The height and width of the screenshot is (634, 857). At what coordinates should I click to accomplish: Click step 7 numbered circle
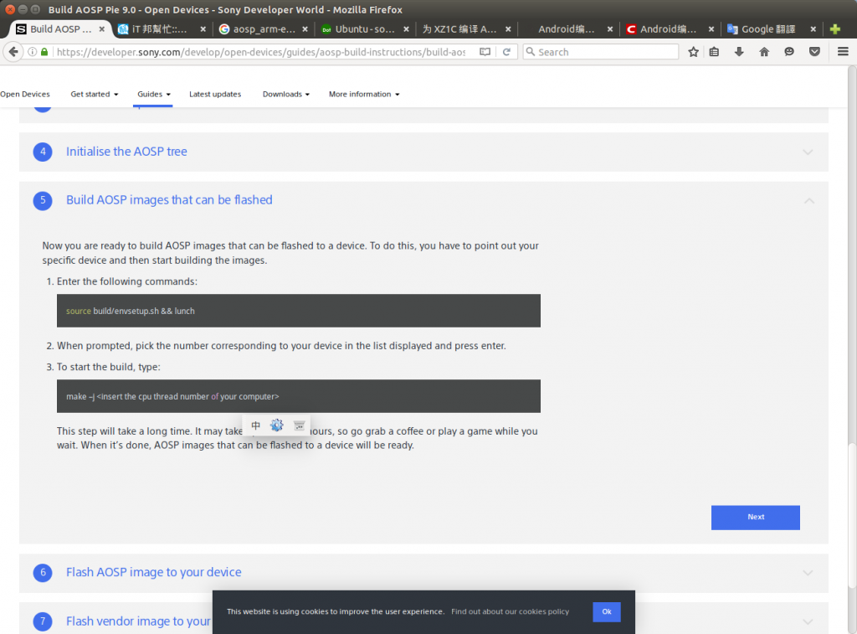pos(43,621)
